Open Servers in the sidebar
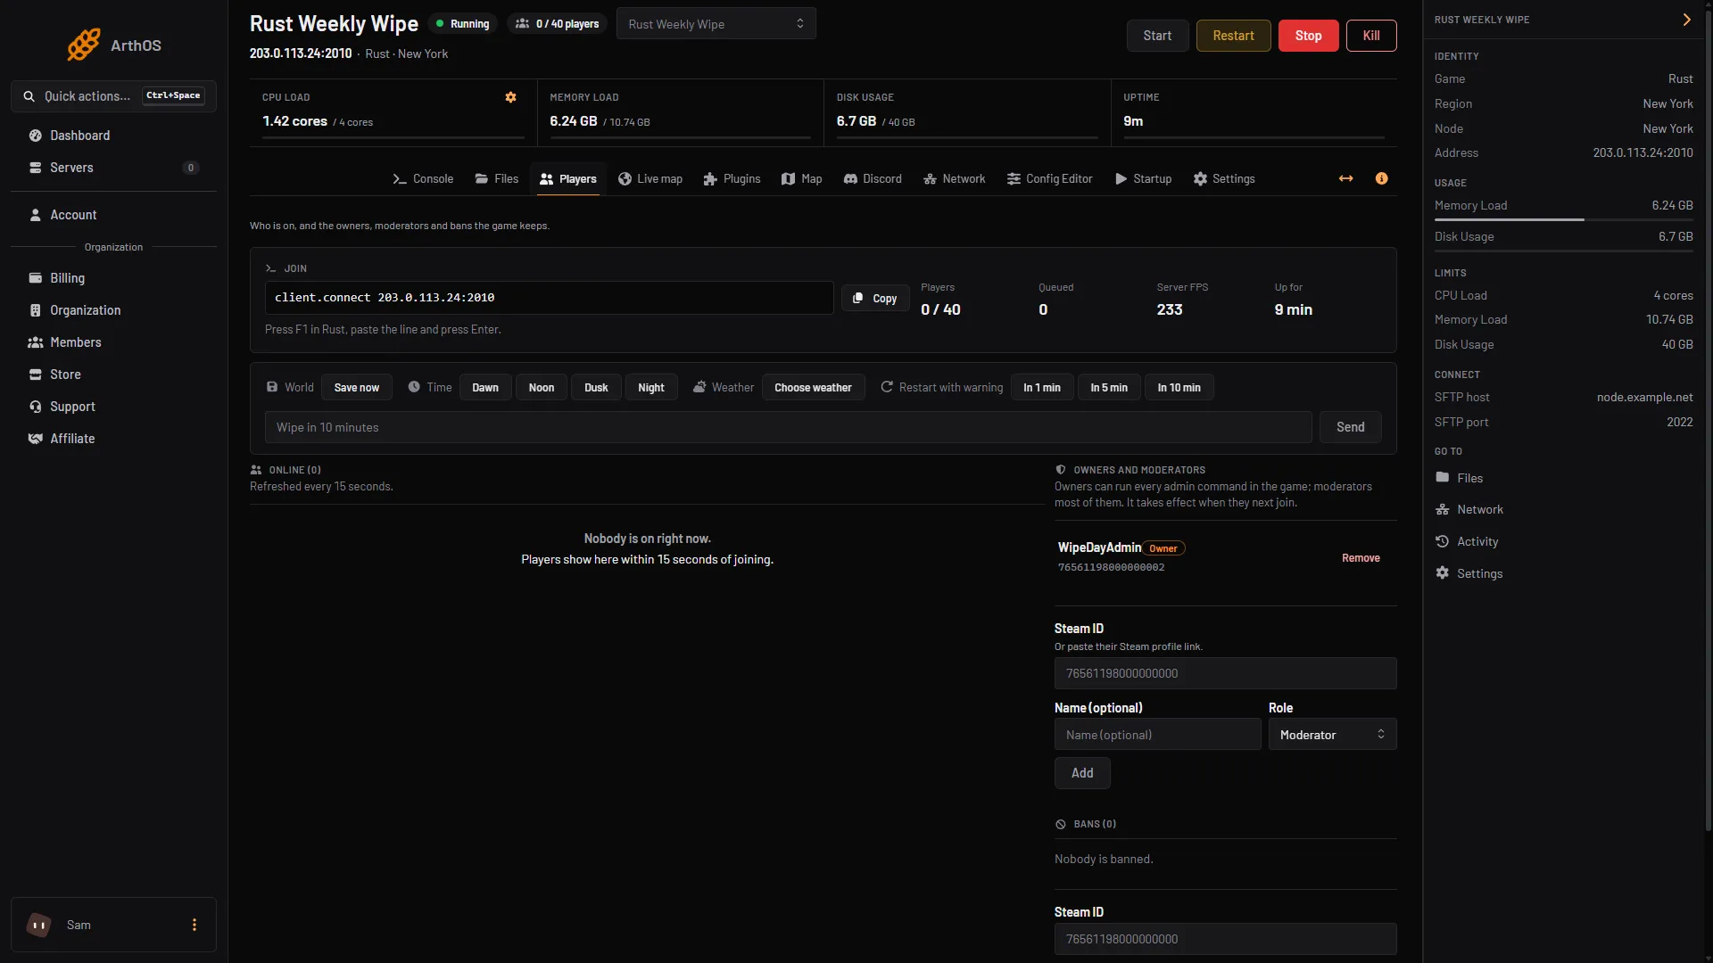Screen dimensions: 1713x963 point(113,168)
